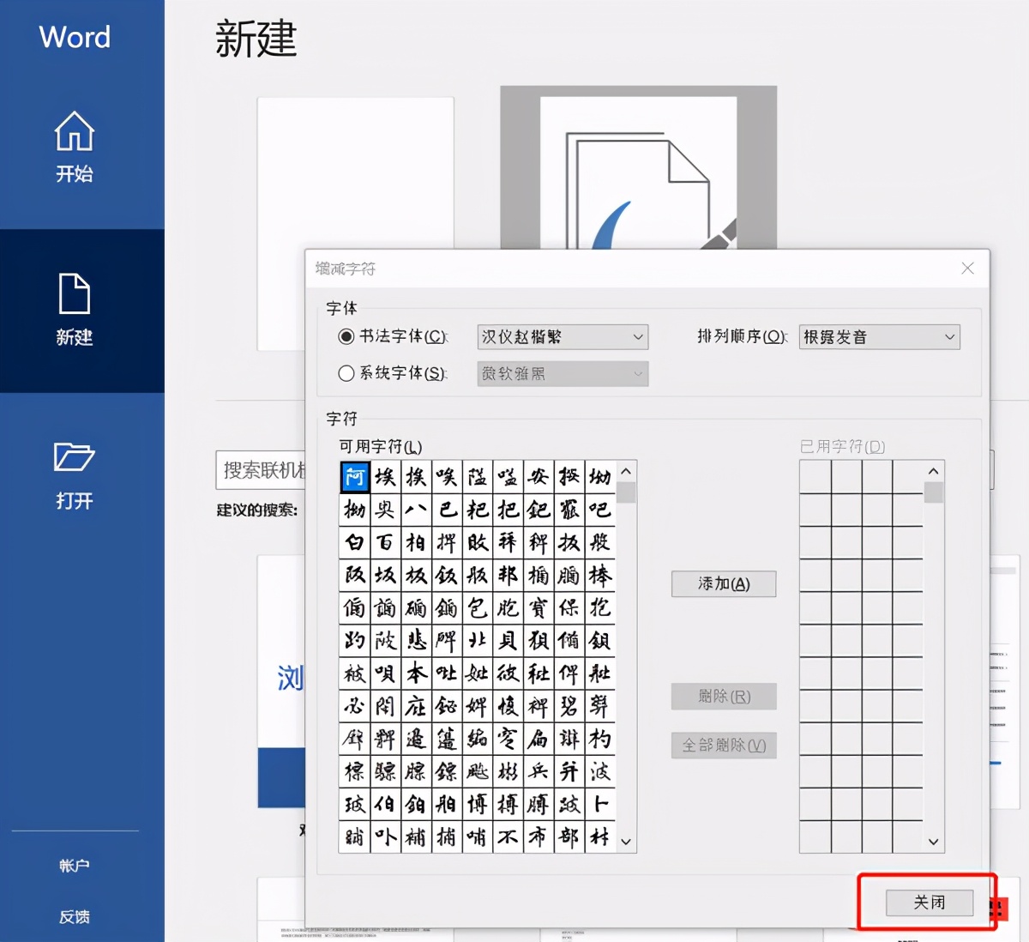
Task: Choose the character 百 in the character grid
Action: 385,542
